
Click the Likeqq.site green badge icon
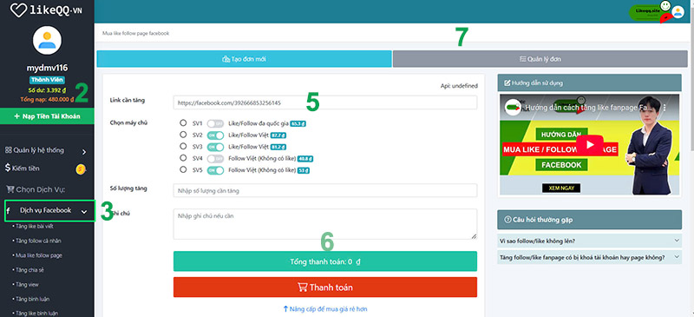[x=647, y=11]
